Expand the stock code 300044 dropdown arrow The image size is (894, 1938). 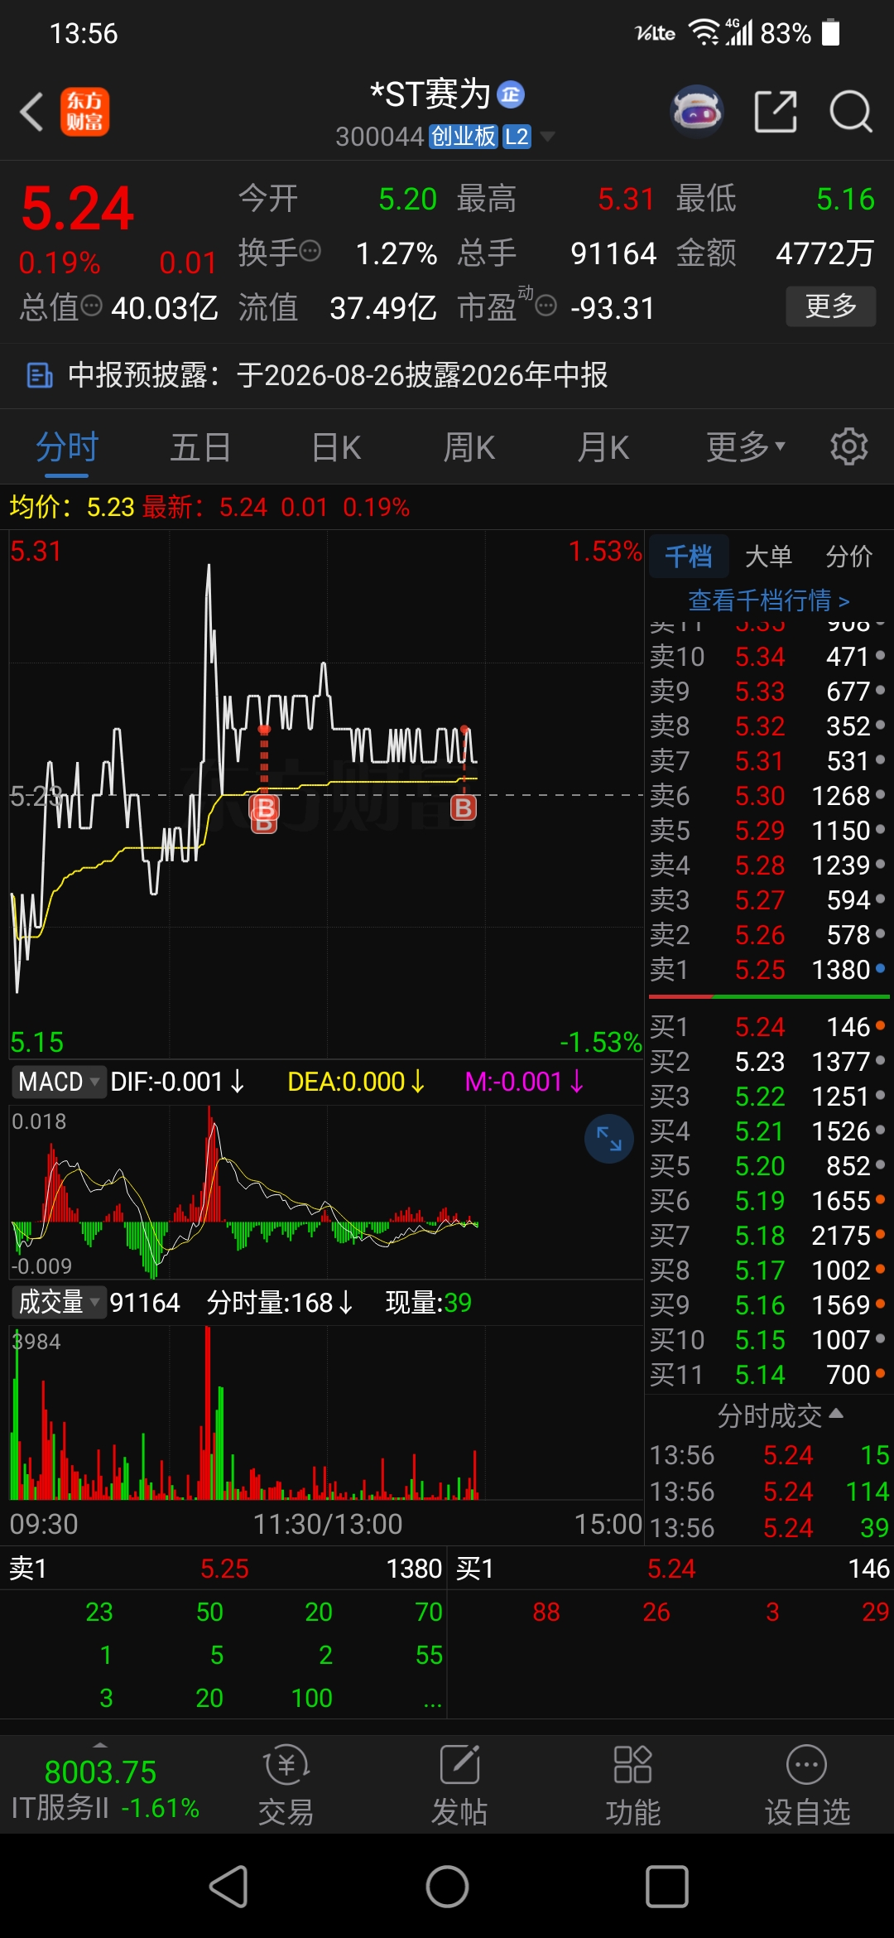547,136
